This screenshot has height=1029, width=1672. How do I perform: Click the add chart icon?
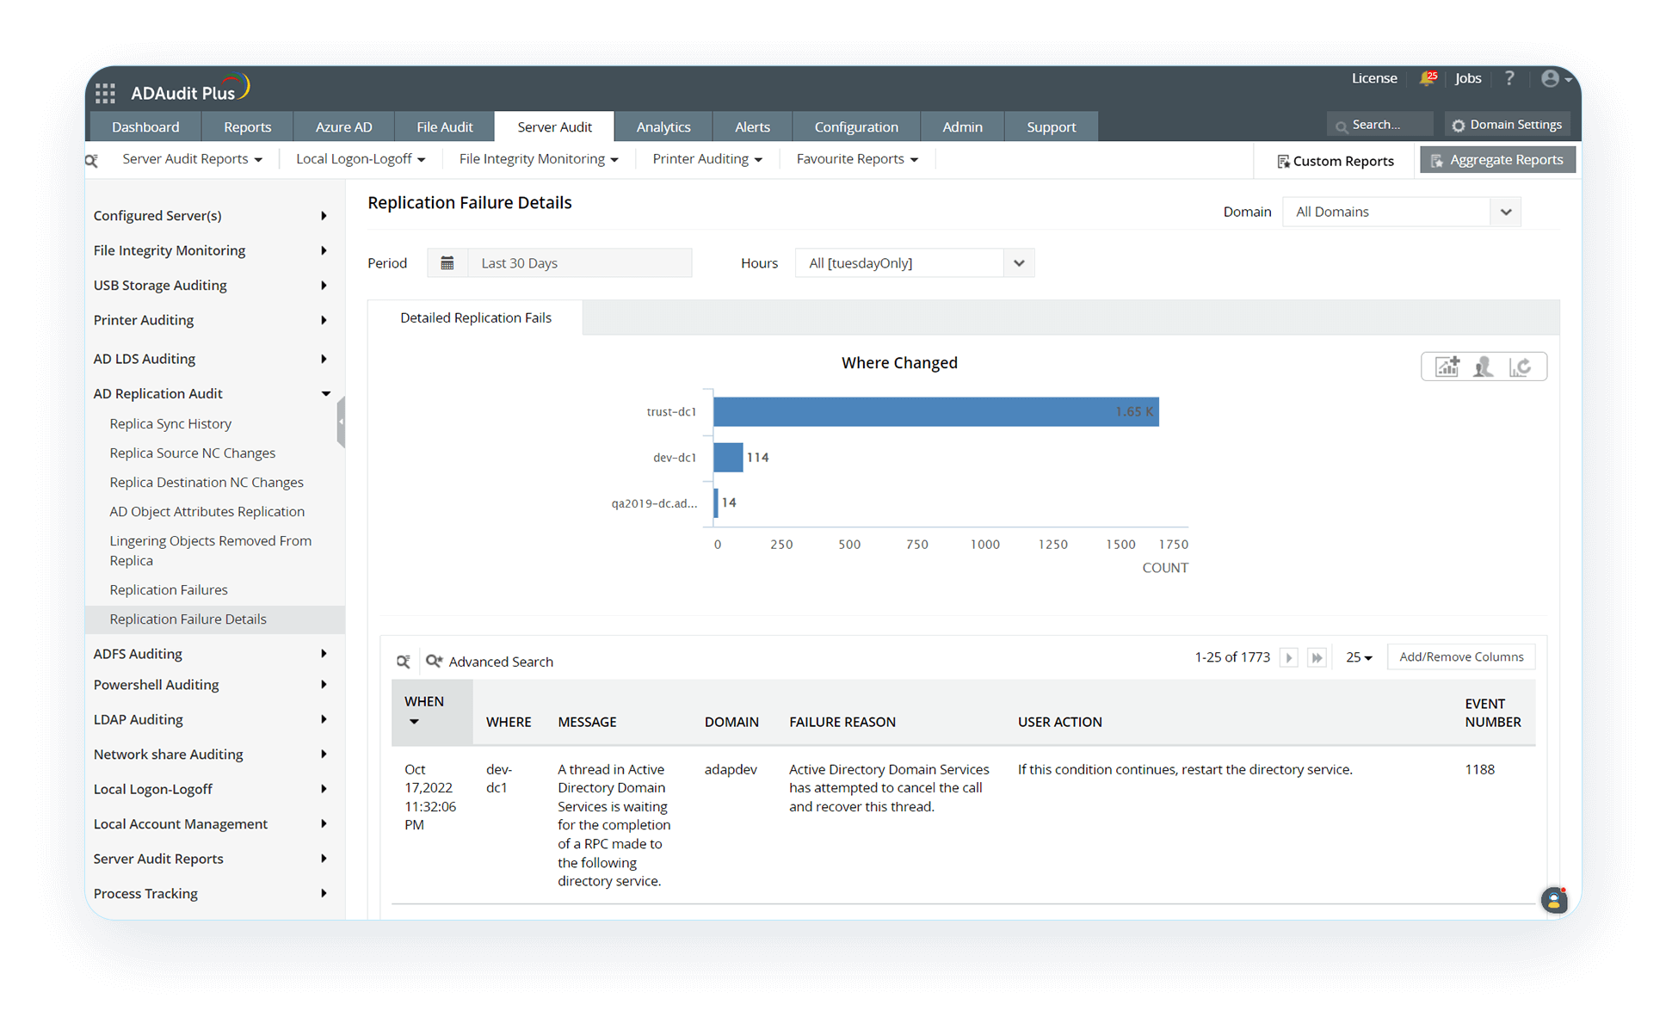coord(1447,367)
